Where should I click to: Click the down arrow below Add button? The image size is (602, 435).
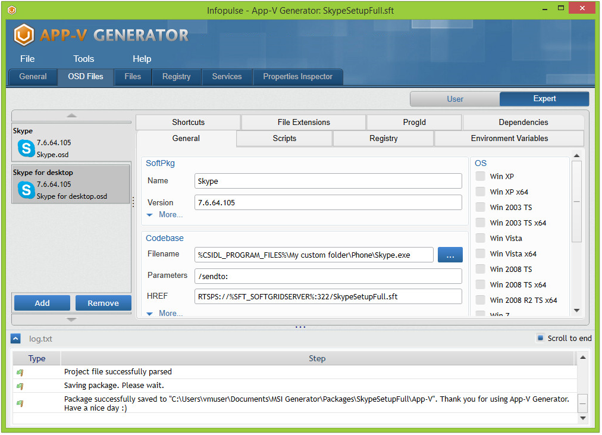(x=71, y=320)
